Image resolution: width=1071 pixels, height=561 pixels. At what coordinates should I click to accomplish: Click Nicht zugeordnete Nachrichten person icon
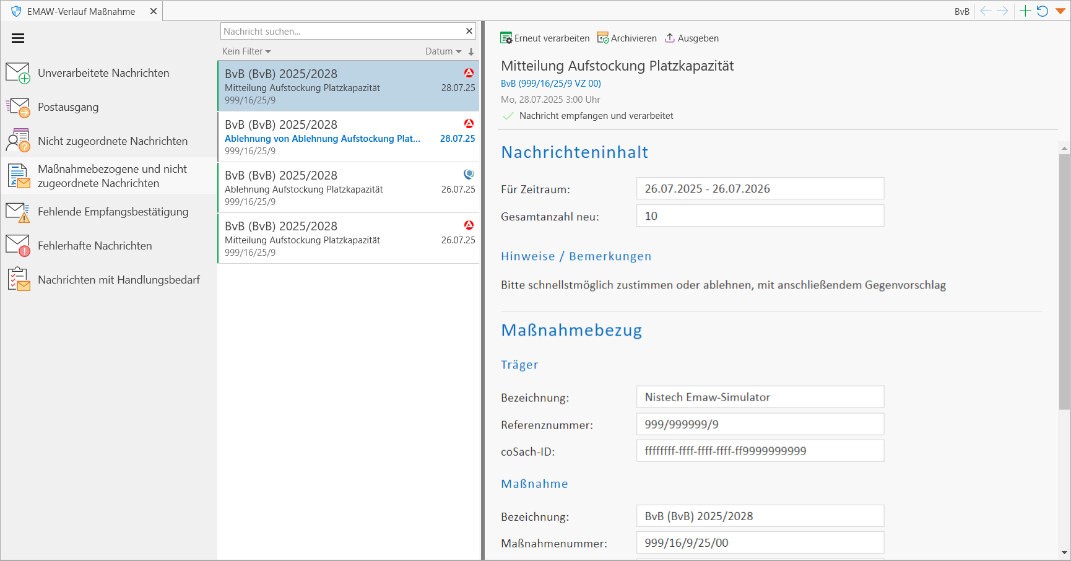[18, 141]
